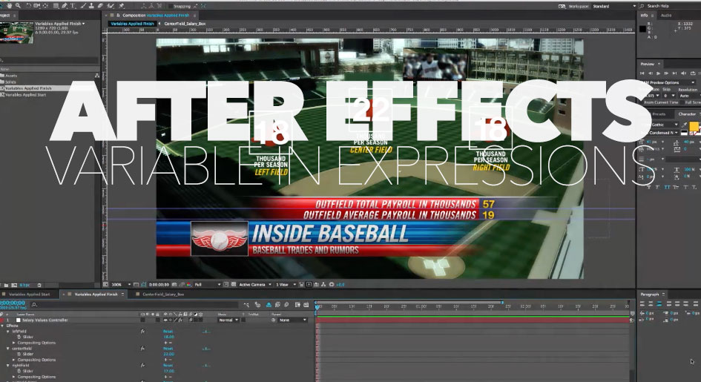This screenshot has height=382, width=701.
Task: Mute audio in Preview panel
Action: coord(684,73)
